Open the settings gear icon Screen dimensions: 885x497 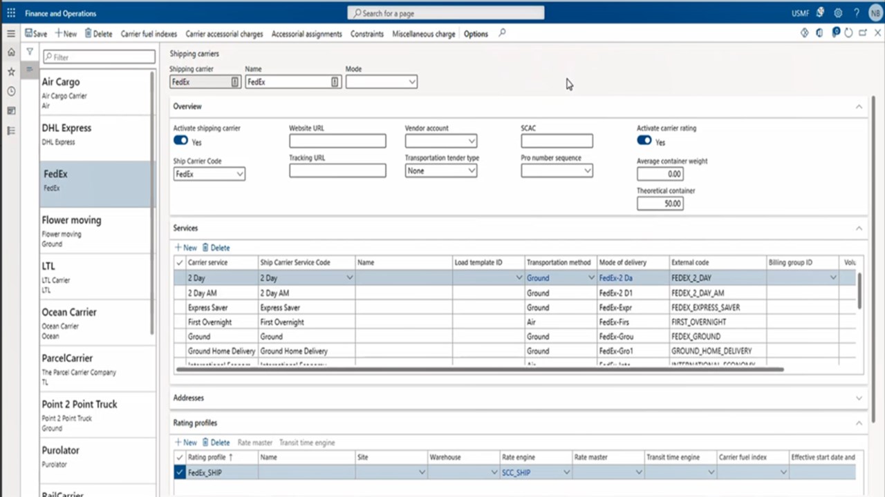click(838, 13)
